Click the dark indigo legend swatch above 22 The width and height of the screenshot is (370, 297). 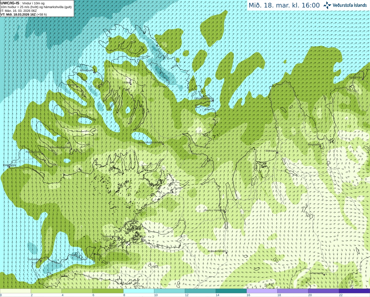pos(355,291)
